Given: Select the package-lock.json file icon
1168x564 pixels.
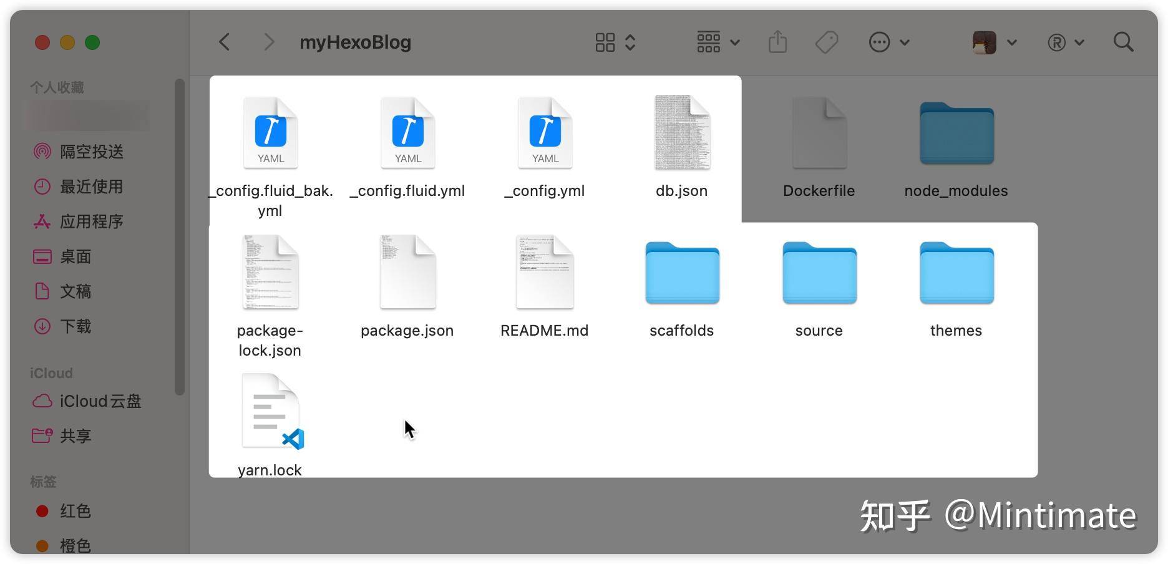Looking at the screenshot, I should (x=270, y=272).
